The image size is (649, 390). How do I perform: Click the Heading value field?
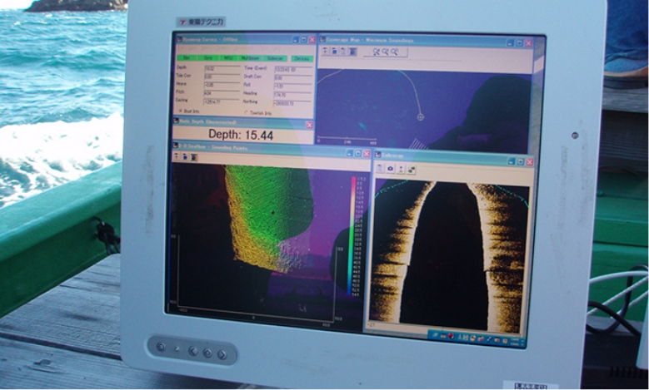coord(293,95)
